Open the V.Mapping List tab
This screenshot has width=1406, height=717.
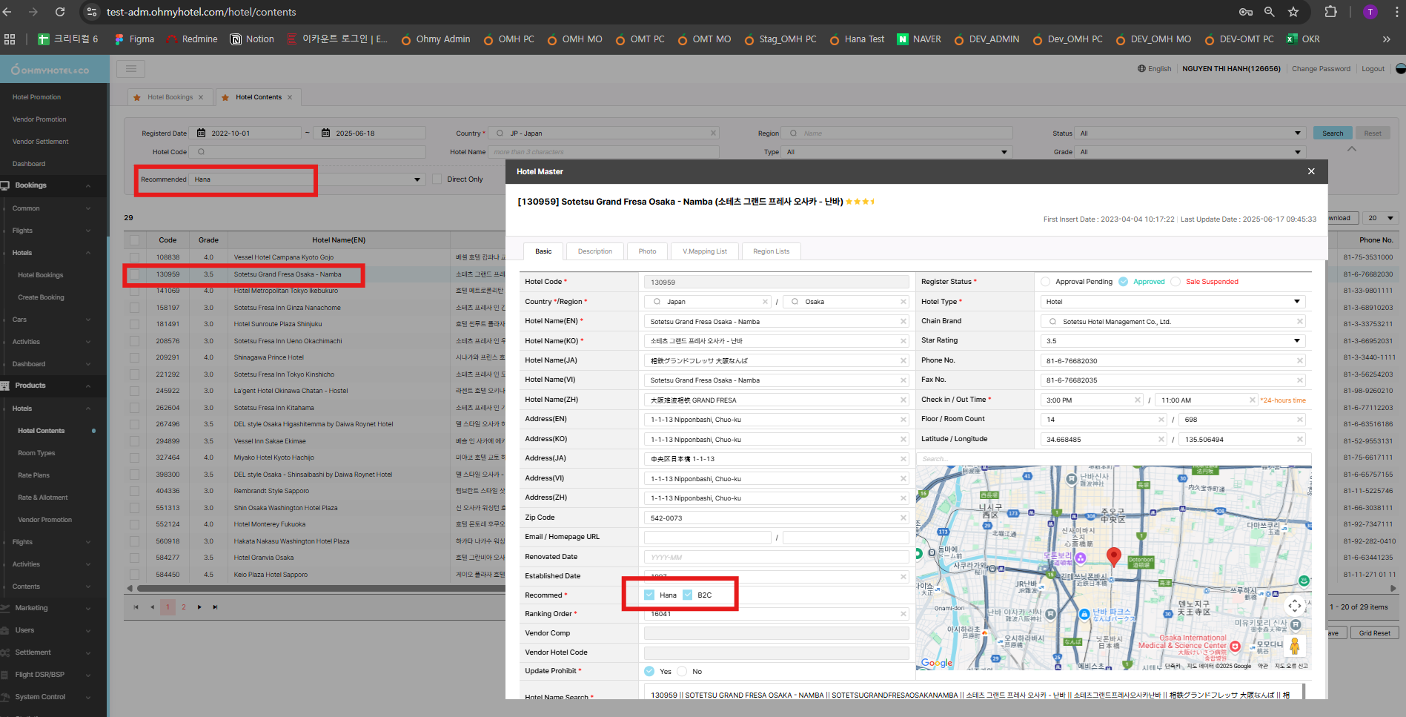pyautogui.click(x=704, y=251)
